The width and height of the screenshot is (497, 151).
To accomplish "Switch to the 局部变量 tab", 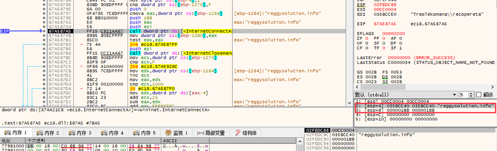I will [212, 133].
